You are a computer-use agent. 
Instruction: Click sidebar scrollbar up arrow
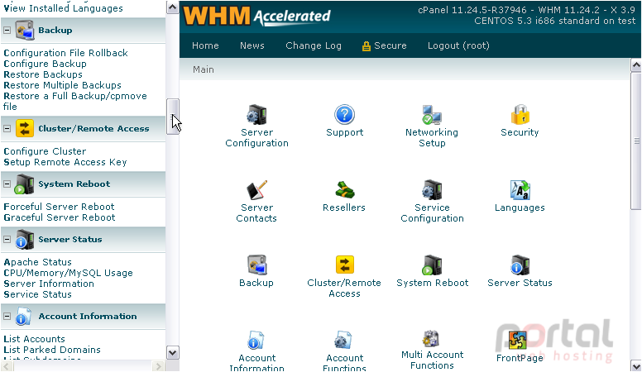click(x=172, y=7)
